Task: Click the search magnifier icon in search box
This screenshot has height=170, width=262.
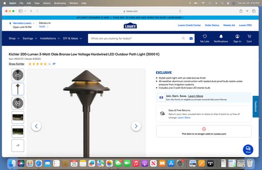Action: (x=183, y=38)
